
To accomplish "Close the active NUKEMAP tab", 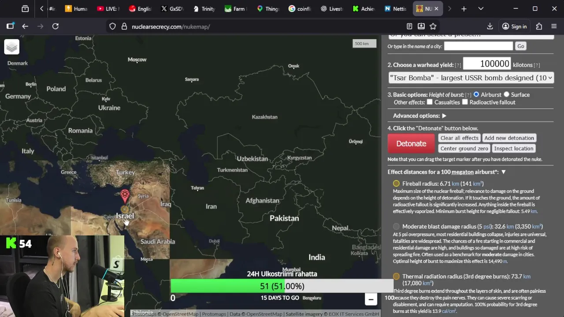I will pos(437,9).
